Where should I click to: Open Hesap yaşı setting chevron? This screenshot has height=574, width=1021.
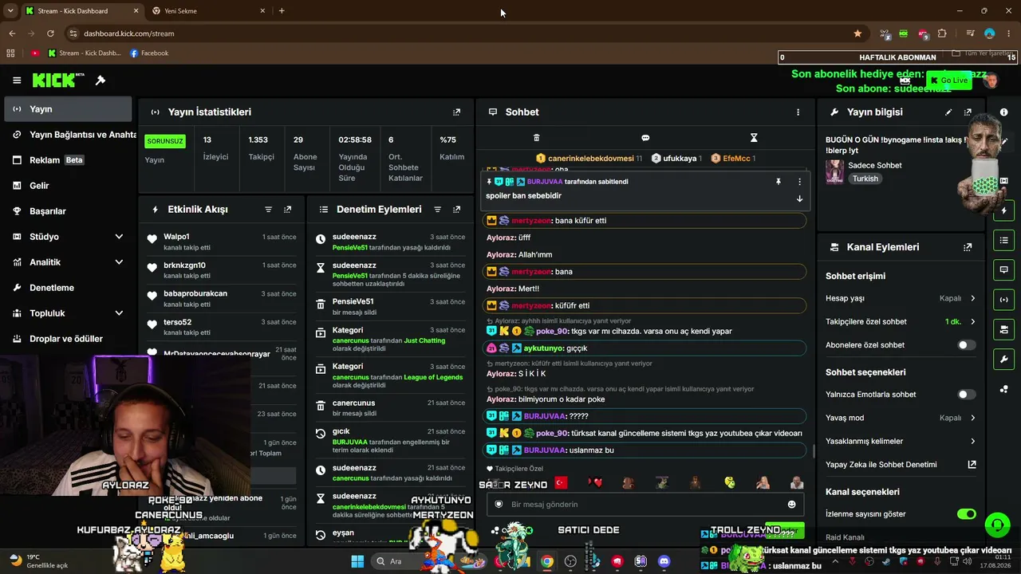coord(972,299)
